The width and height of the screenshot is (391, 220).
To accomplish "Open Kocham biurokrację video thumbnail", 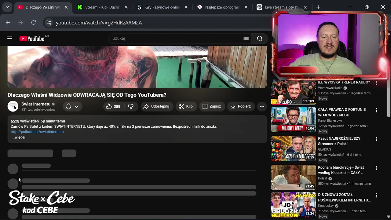I will pyautogui.click(x=294, y=177).
